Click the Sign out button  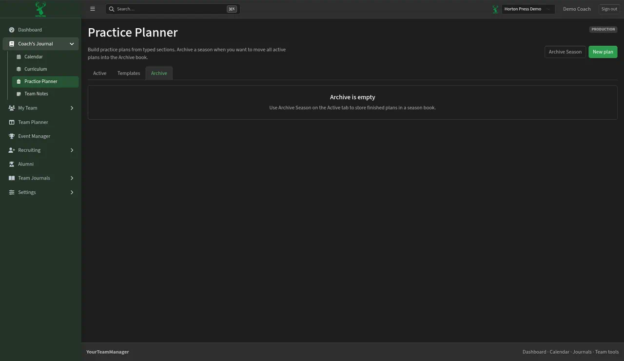pos(609,9)
